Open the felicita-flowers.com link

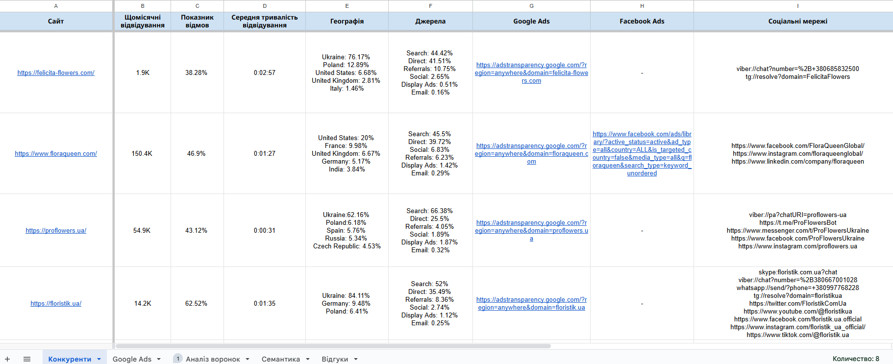click(56, 73)
